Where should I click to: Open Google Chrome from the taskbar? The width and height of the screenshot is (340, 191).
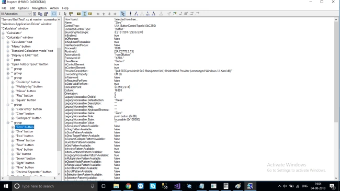[x=128, y=186]
